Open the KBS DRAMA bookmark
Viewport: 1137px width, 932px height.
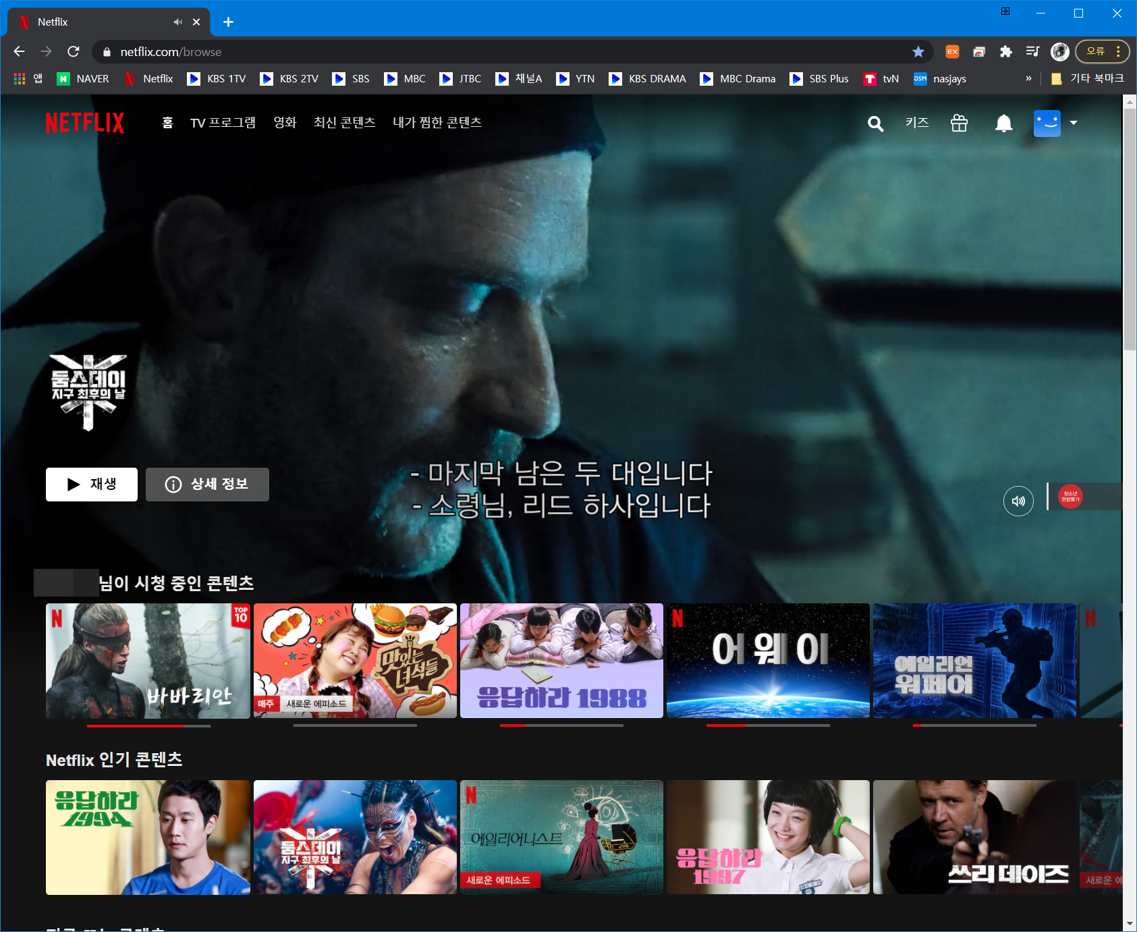[x=648, y=78]
